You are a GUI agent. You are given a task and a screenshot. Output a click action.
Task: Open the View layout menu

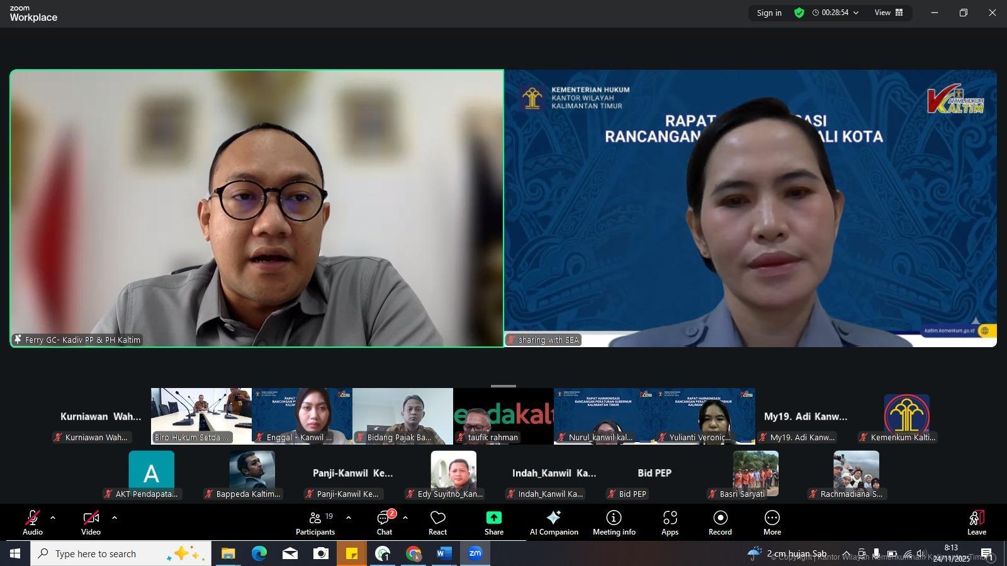[x=889, y=13]
